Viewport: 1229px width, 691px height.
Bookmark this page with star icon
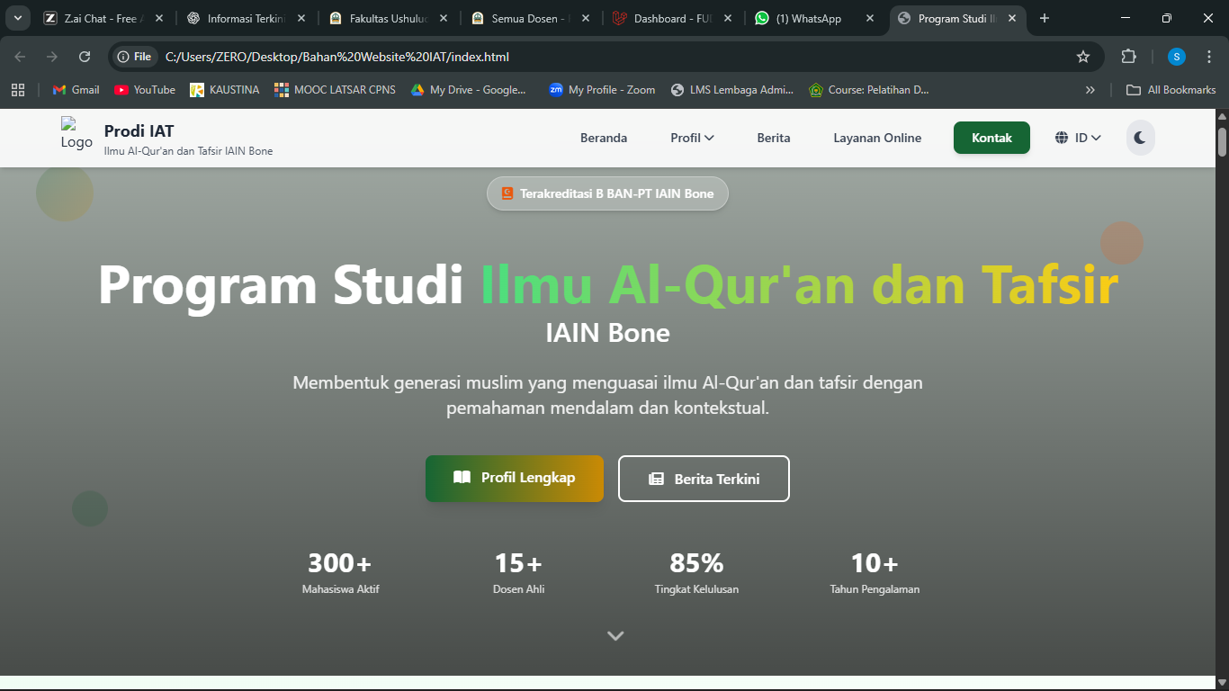point(1083,57)
